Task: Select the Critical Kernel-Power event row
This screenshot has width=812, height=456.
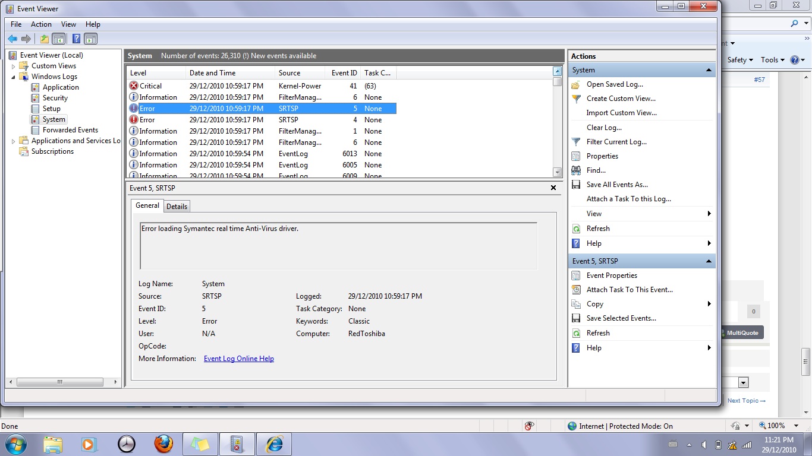Action: [262, 86]
